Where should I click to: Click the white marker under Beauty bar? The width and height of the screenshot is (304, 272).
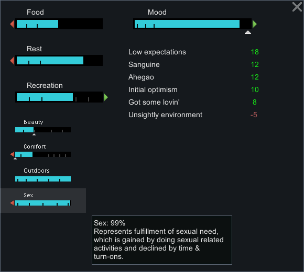(34, 134)
